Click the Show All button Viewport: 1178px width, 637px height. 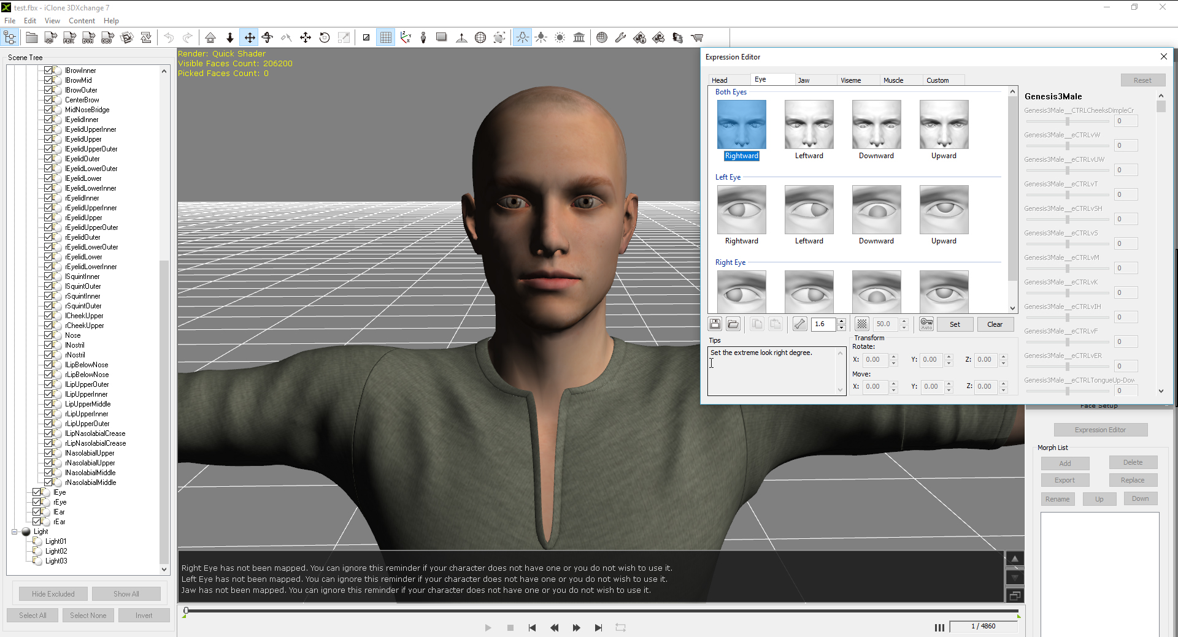click(x=126, y=594)
